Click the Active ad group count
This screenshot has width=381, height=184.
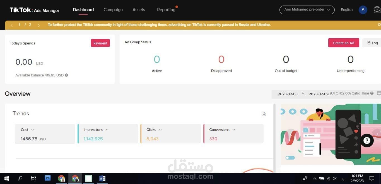pos(157,59)
